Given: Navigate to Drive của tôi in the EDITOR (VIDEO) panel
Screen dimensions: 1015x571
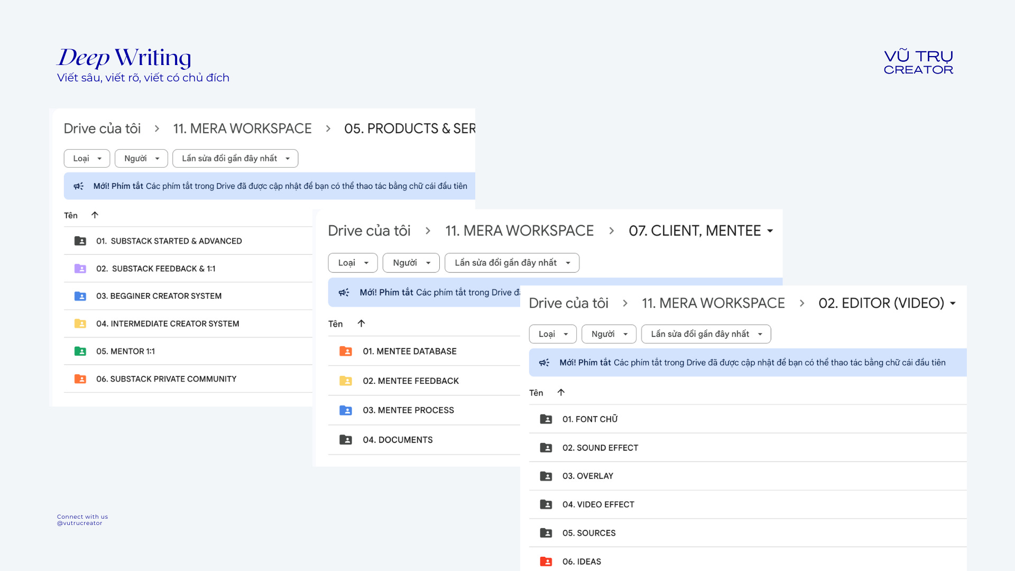Looking at the screenshot, I should (568, 303).
